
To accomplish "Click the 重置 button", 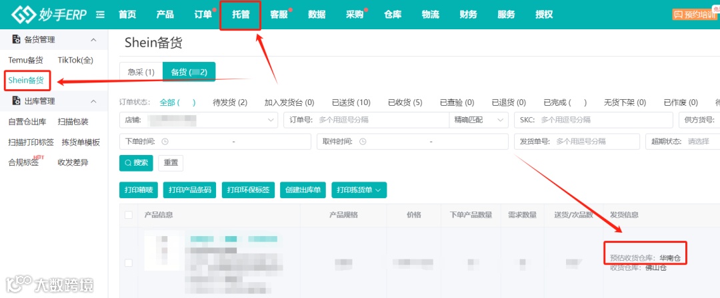I will point(171,163).
